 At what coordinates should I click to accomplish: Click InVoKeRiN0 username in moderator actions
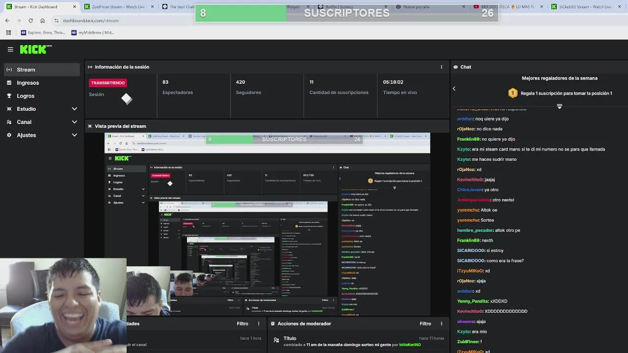click(410, 345)
